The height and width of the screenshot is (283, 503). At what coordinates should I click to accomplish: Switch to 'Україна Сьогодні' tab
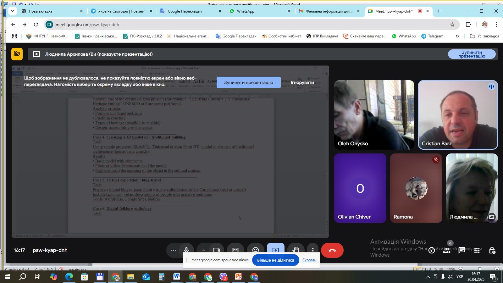point(121,11)
